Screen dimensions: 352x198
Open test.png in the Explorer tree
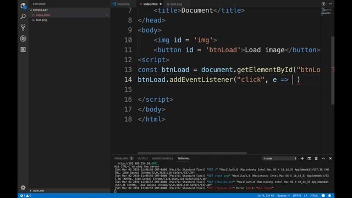coord(42,20)
